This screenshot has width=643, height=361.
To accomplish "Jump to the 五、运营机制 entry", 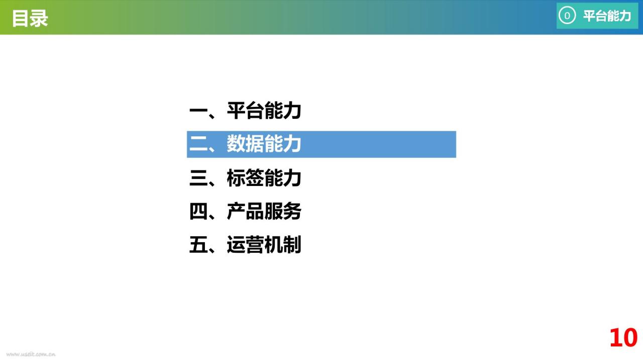I will point(245,245).
